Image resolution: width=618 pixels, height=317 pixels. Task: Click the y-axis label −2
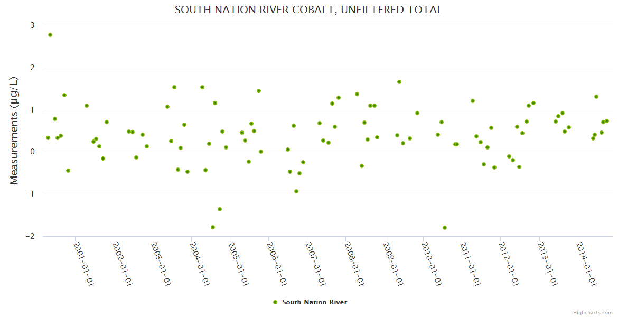[30, 236]
